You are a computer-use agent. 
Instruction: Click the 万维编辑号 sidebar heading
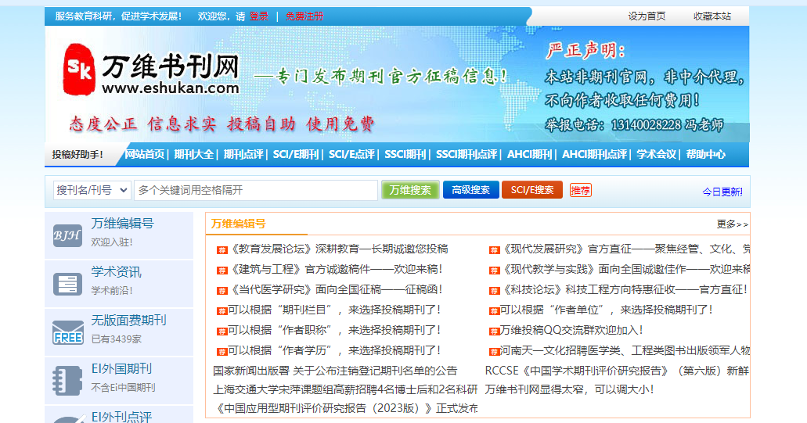[122, 223]
